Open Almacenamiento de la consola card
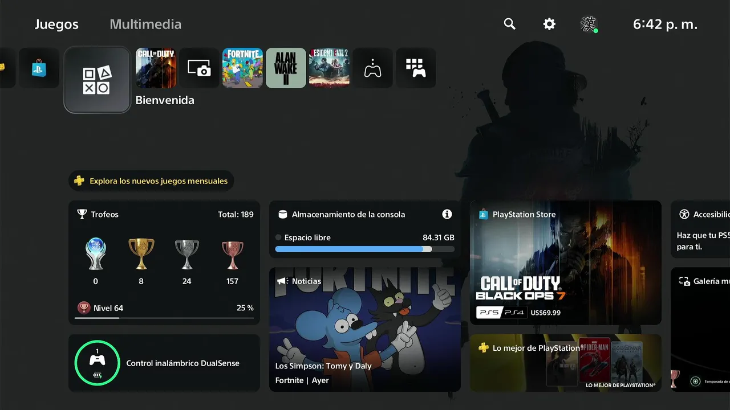This screenshot has width=730, height=410. [x=365, y=229]
